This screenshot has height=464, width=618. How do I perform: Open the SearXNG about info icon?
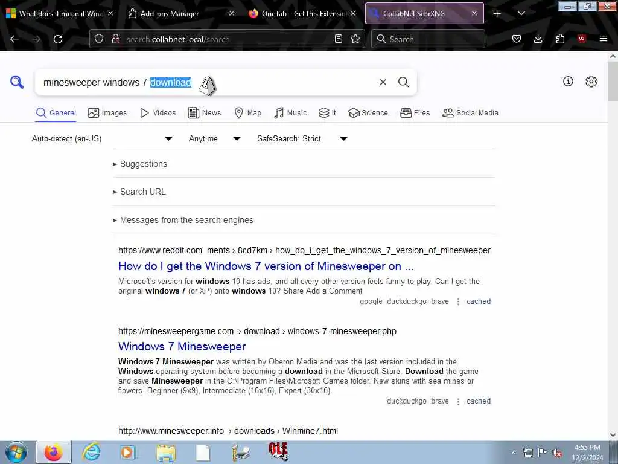[568, 82]
